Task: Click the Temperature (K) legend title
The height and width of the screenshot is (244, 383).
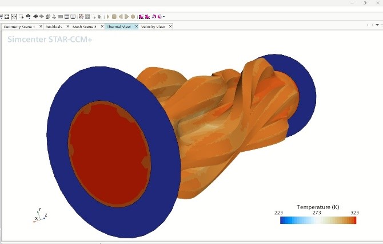Action: click(318, 207)
